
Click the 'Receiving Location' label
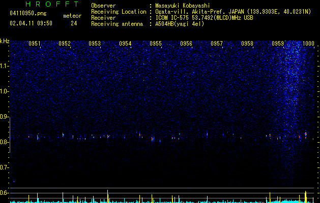(x=119, y=12)
